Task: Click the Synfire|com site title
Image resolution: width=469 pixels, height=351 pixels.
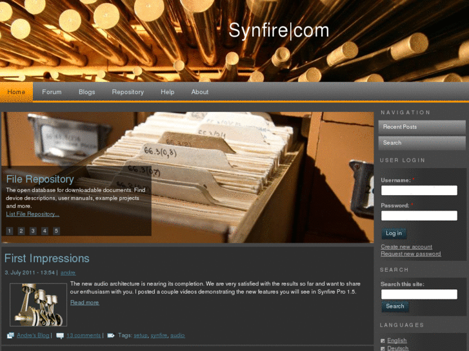Action: pos(279,30)
